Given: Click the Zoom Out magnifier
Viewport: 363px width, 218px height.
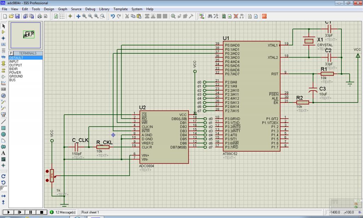Looking at the screenshot, I should tap(90, 16).
